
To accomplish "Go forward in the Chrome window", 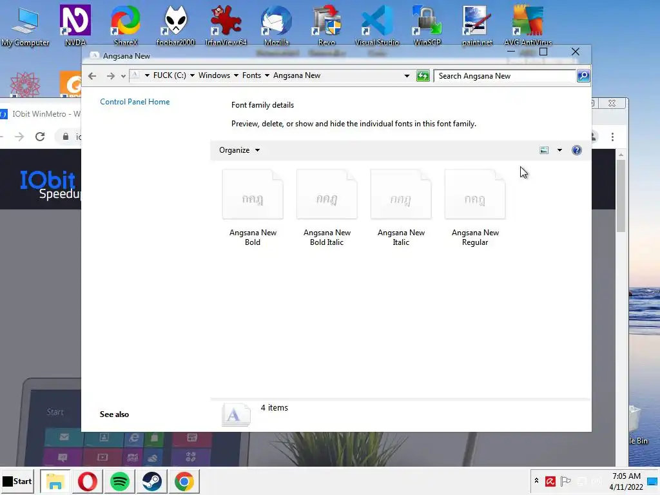I will point(19,137).
